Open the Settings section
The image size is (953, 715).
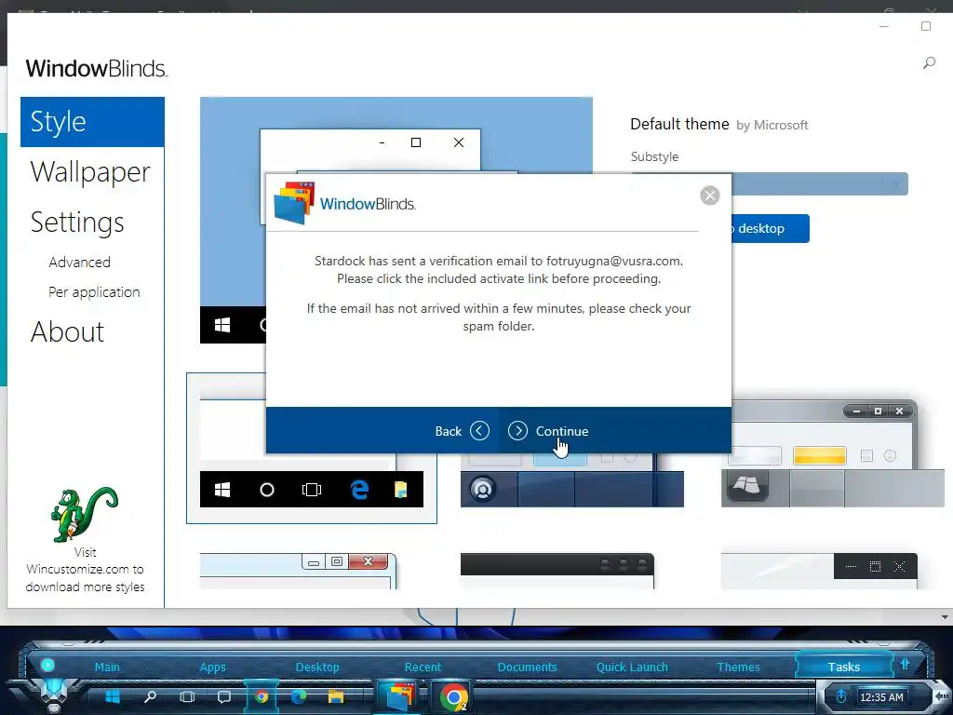click(77, 223)
